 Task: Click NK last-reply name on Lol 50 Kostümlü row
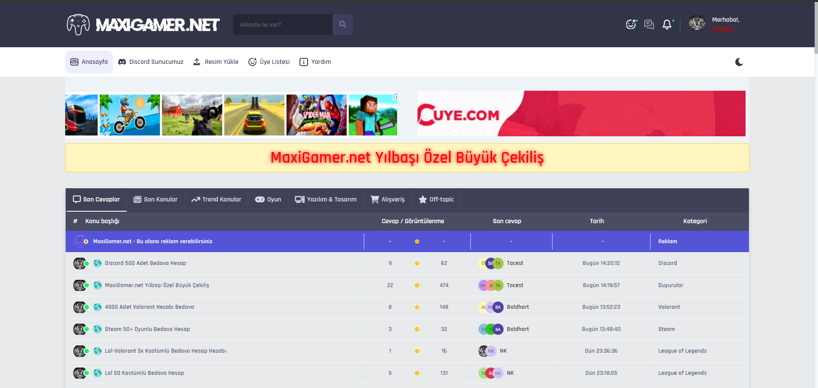pos(510,373)
